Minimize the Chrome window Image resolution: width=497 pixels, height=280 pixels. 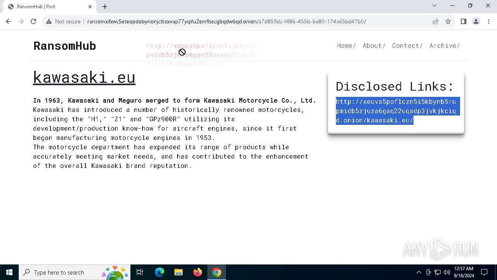[x=452, y=5]
